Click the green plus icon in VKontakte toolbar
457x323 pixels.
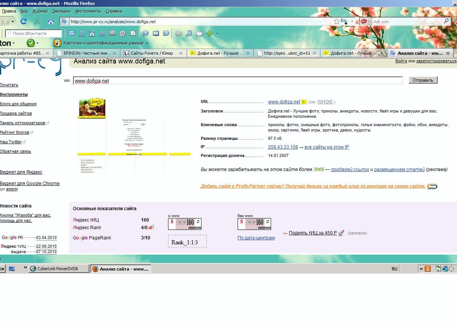click(x=209, y=33)
